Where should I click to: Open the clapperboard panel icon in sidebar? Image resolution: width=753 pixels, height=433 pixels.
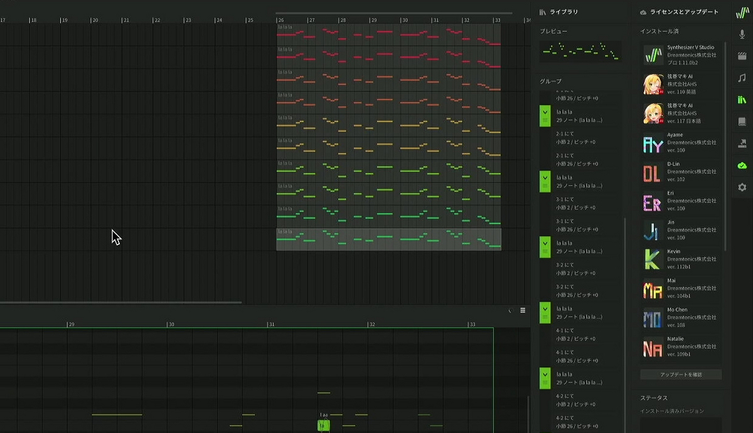(742, 56)
